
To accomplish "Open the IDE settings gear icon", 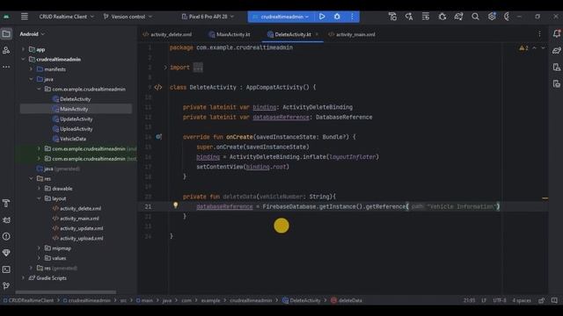I will click(492, 17).
